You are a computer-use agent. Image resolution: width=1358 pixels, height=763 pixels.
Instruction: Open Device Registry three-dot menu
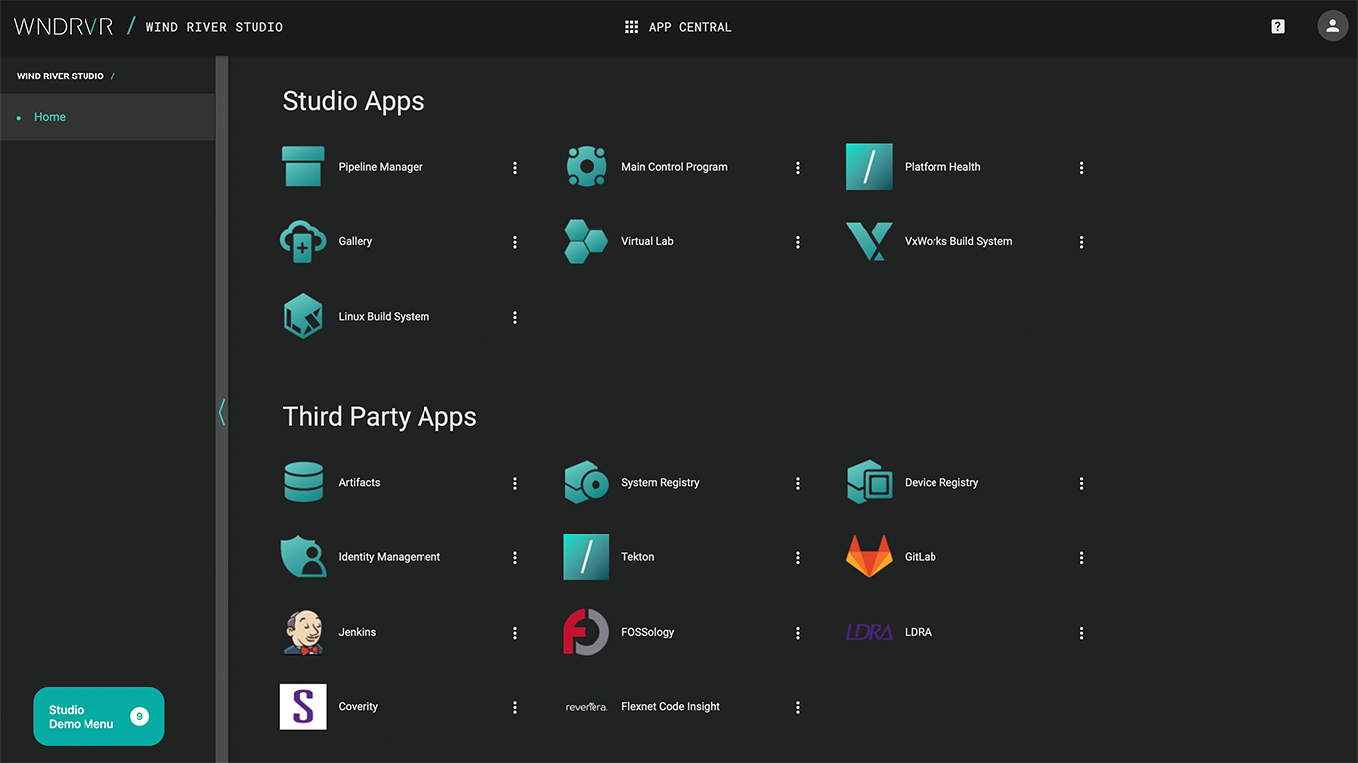pos(1082,484)
